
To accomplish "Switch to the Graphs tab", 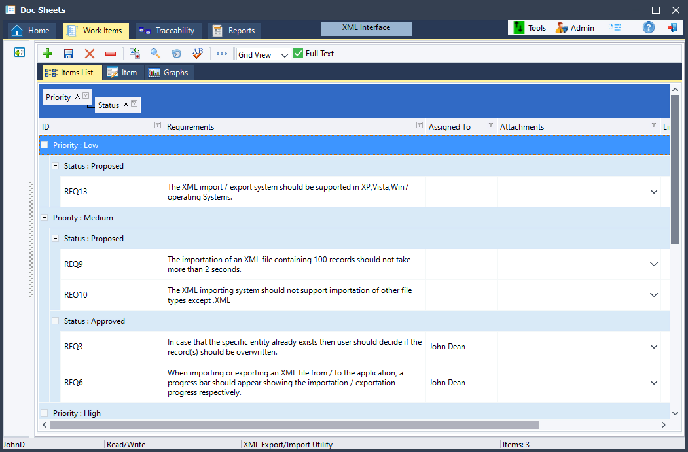I will [169, 72].
